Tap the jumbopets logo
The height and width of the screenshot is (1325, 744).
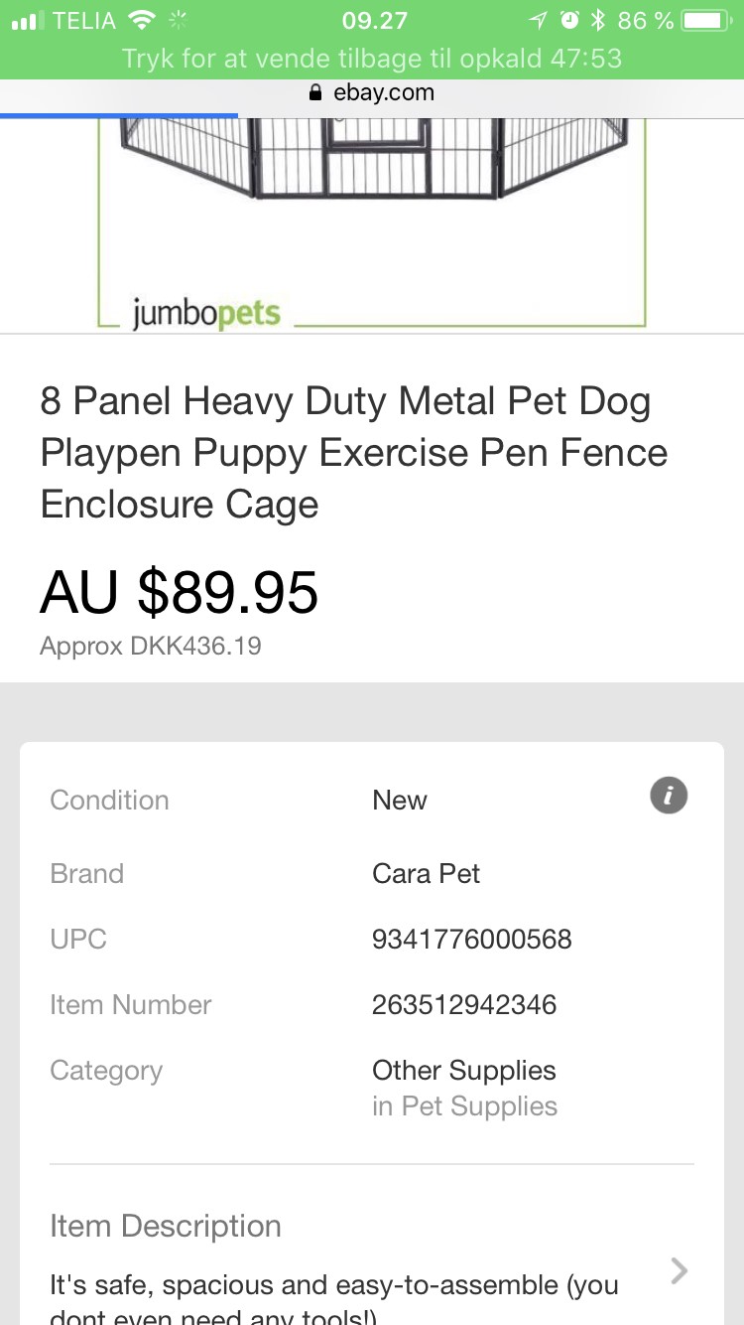click(x=206, y=314)
